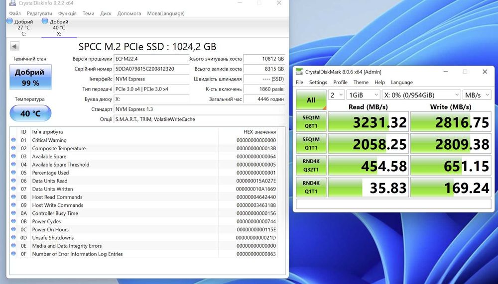
Task: Click status dot for Critical Warning row
Action: coord(13,140)
